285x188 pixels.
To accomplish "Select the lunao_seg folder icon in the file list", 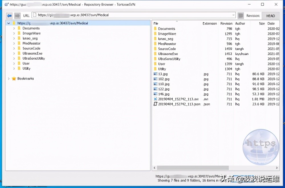I will pos(155,39).
